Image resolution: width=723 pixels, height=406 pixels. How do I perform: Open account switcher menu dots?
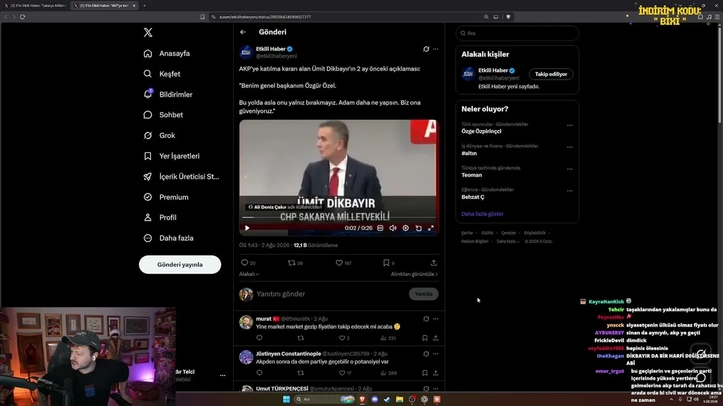[x=223, y=376]
